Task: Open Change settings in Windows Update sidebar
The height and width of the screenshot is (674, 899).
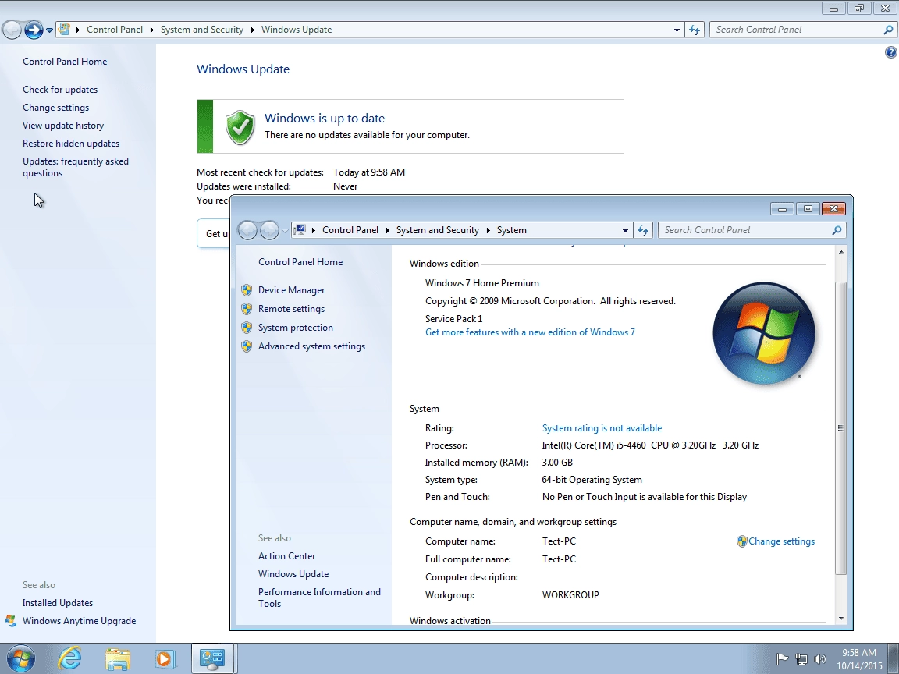Action: (x=55, y=108)
